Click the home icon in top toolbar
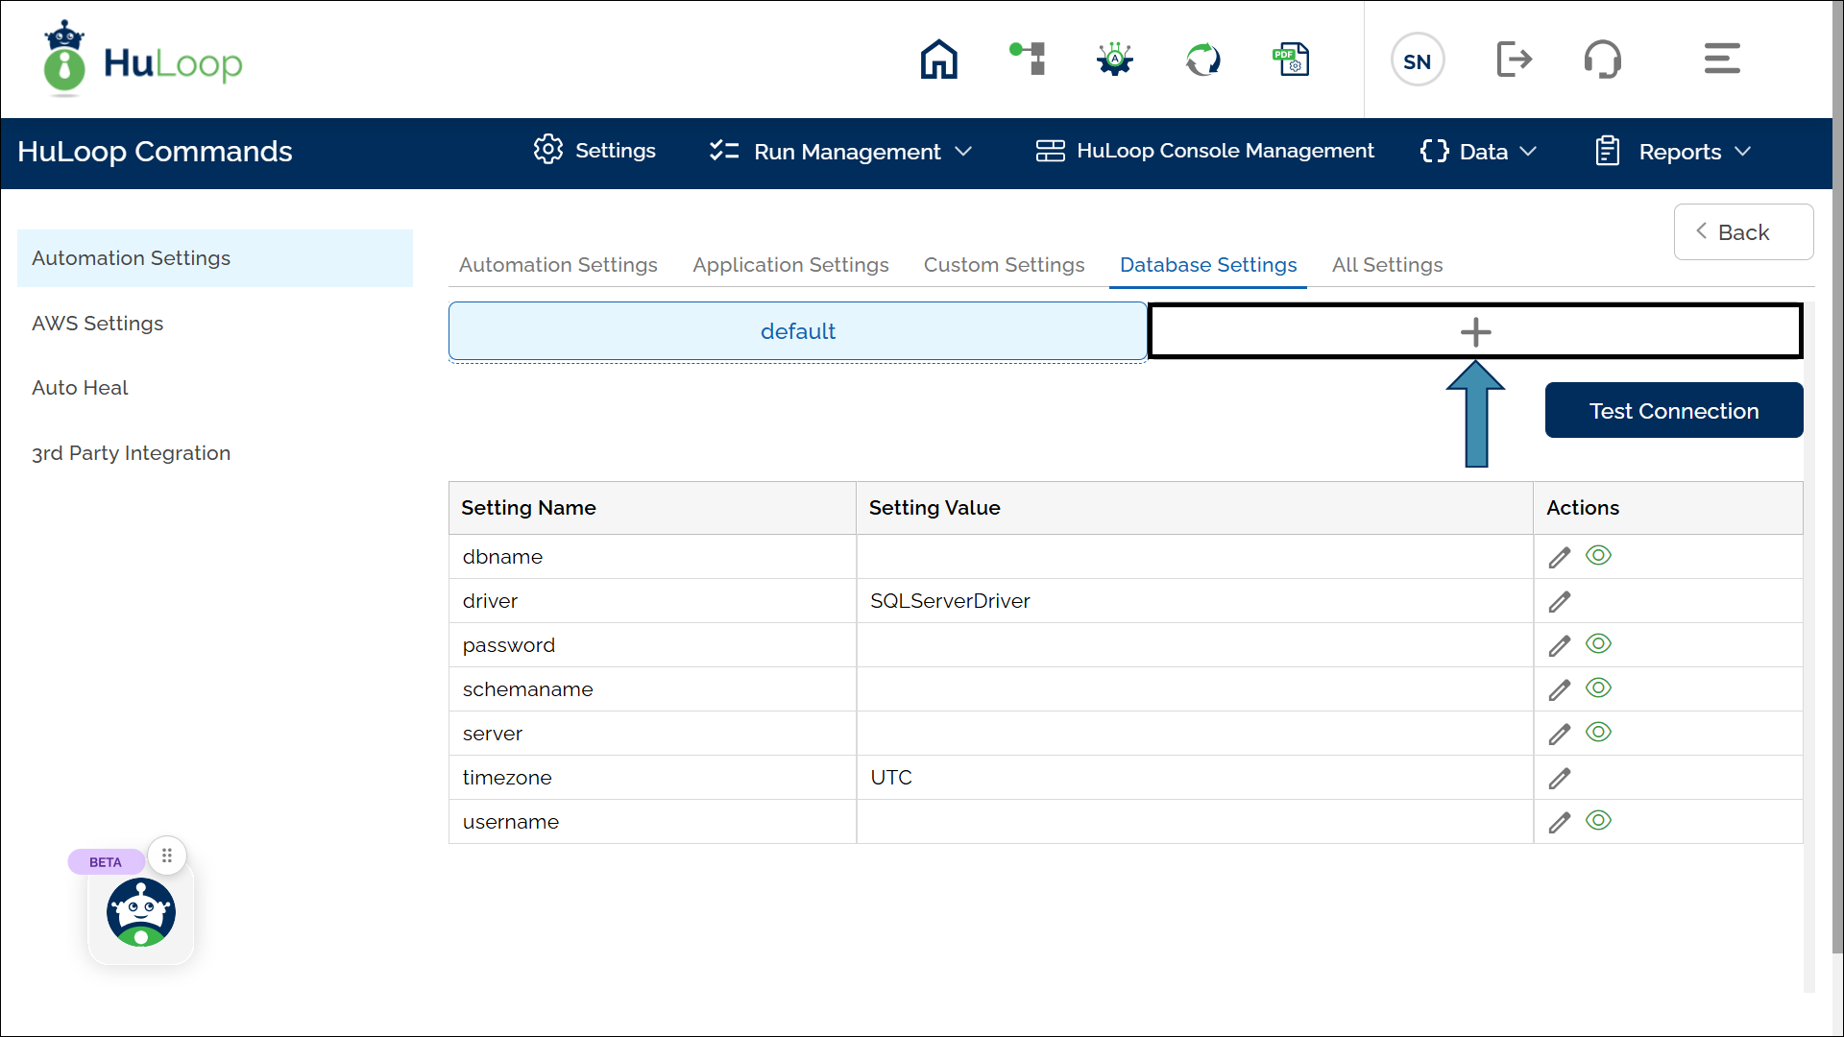Screen dimensions: 1844x1037 [x=938, y=60]
